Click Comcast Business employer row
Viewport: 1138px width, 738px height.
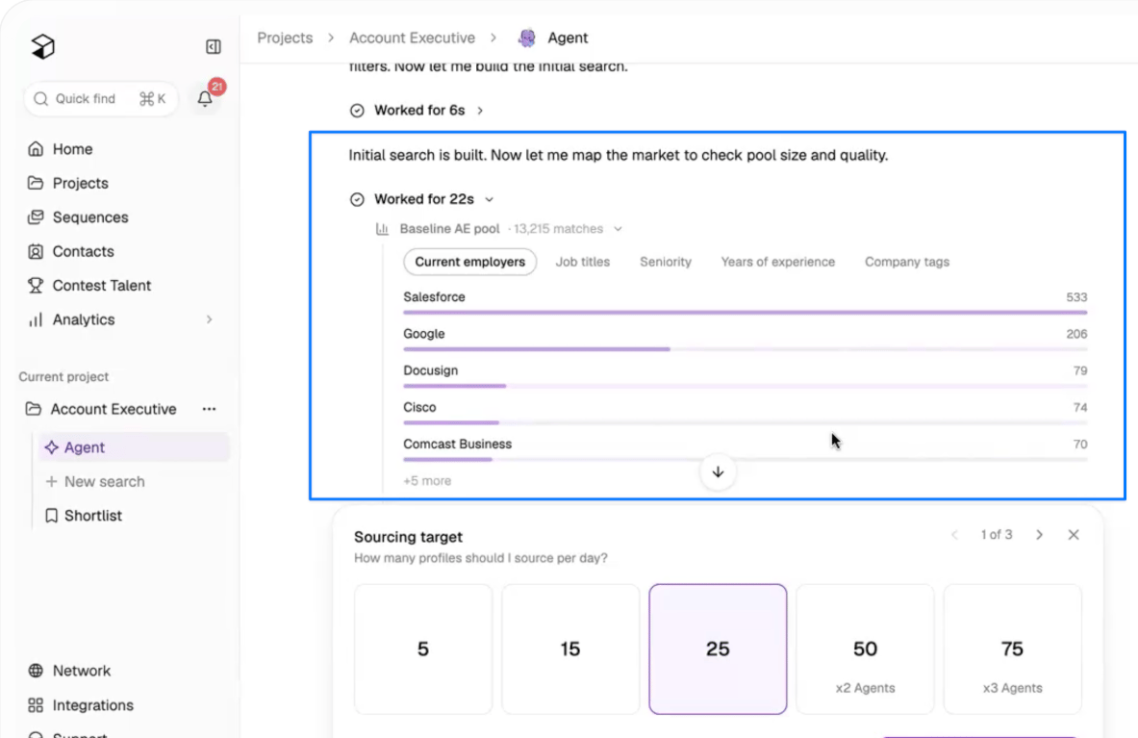(746, 448)
